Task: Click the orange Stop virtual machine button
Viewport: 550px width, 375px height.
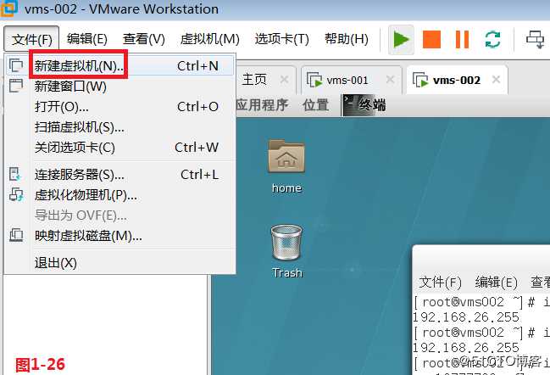Action: (x=431, y=39)
